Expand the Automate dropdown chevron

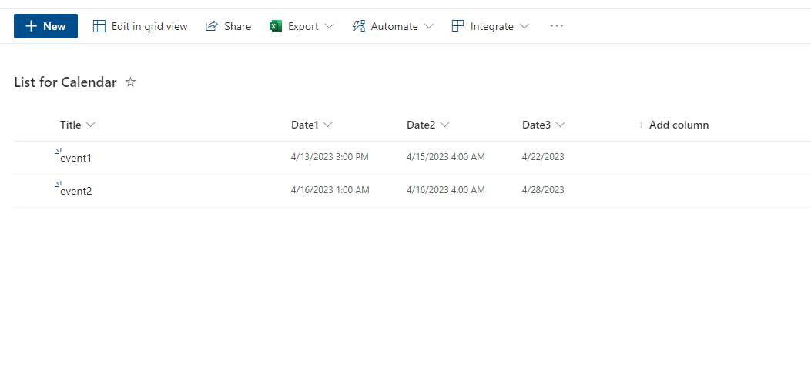[428, 26]
